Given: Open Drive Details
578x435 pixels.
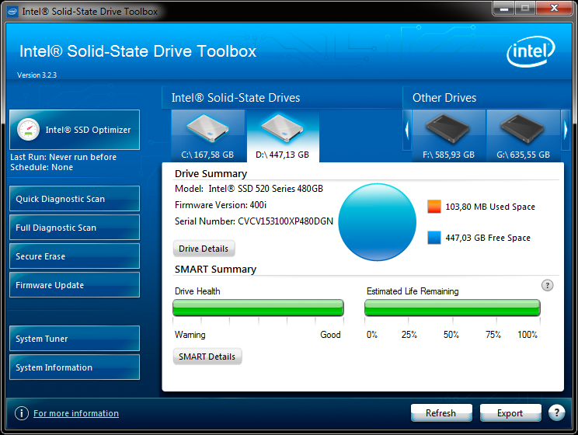Looking at the screenshot, I should pos(204,249).
